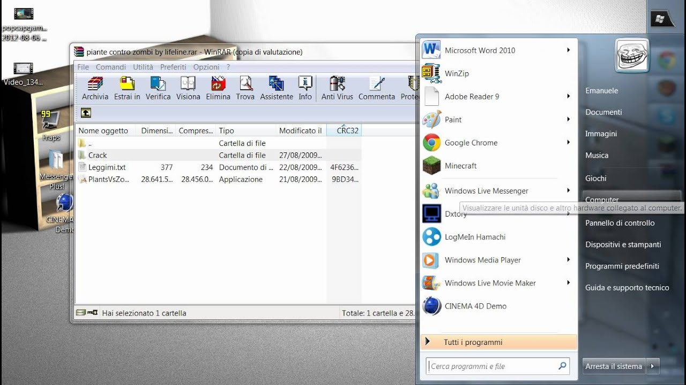
Task: Launch Windows Media Player
Action: [x=496, y=260]
